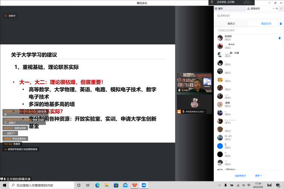284x189 pixels.
Task: Expand the system tray hidden icons arrow
Action: 219,186
